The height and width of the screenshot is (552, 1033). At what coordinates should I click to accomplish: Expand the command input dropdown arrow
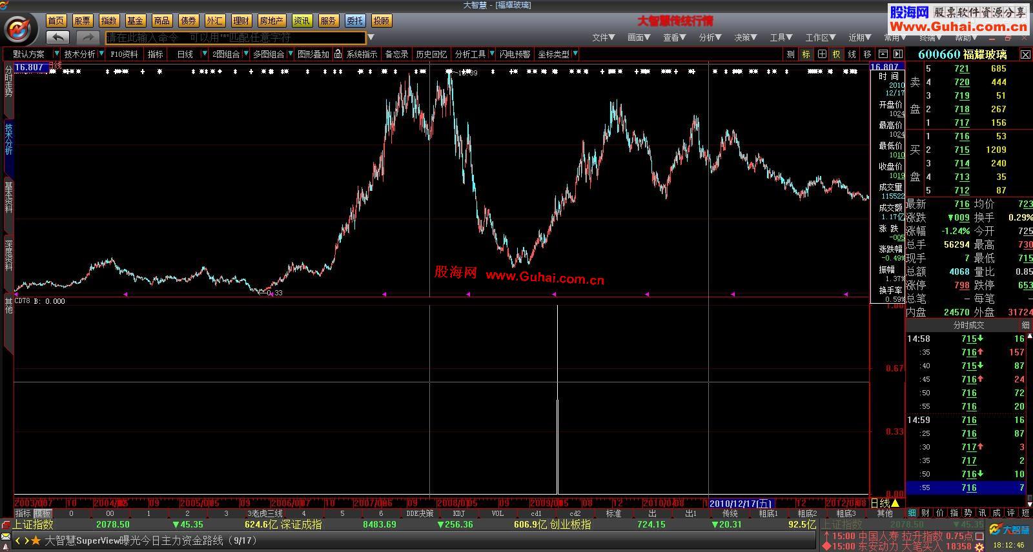pyautogui.click(x=371, y=37)
